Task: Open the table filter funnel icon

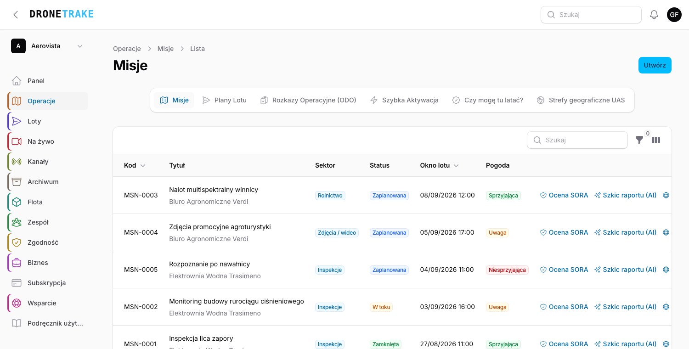Action: pos(639,140)
